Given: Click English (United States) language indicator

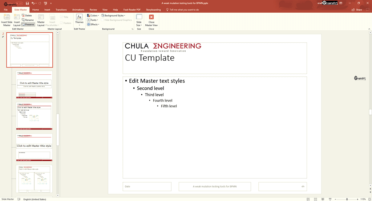Looking at the screenshot, I should click(35, 199).
